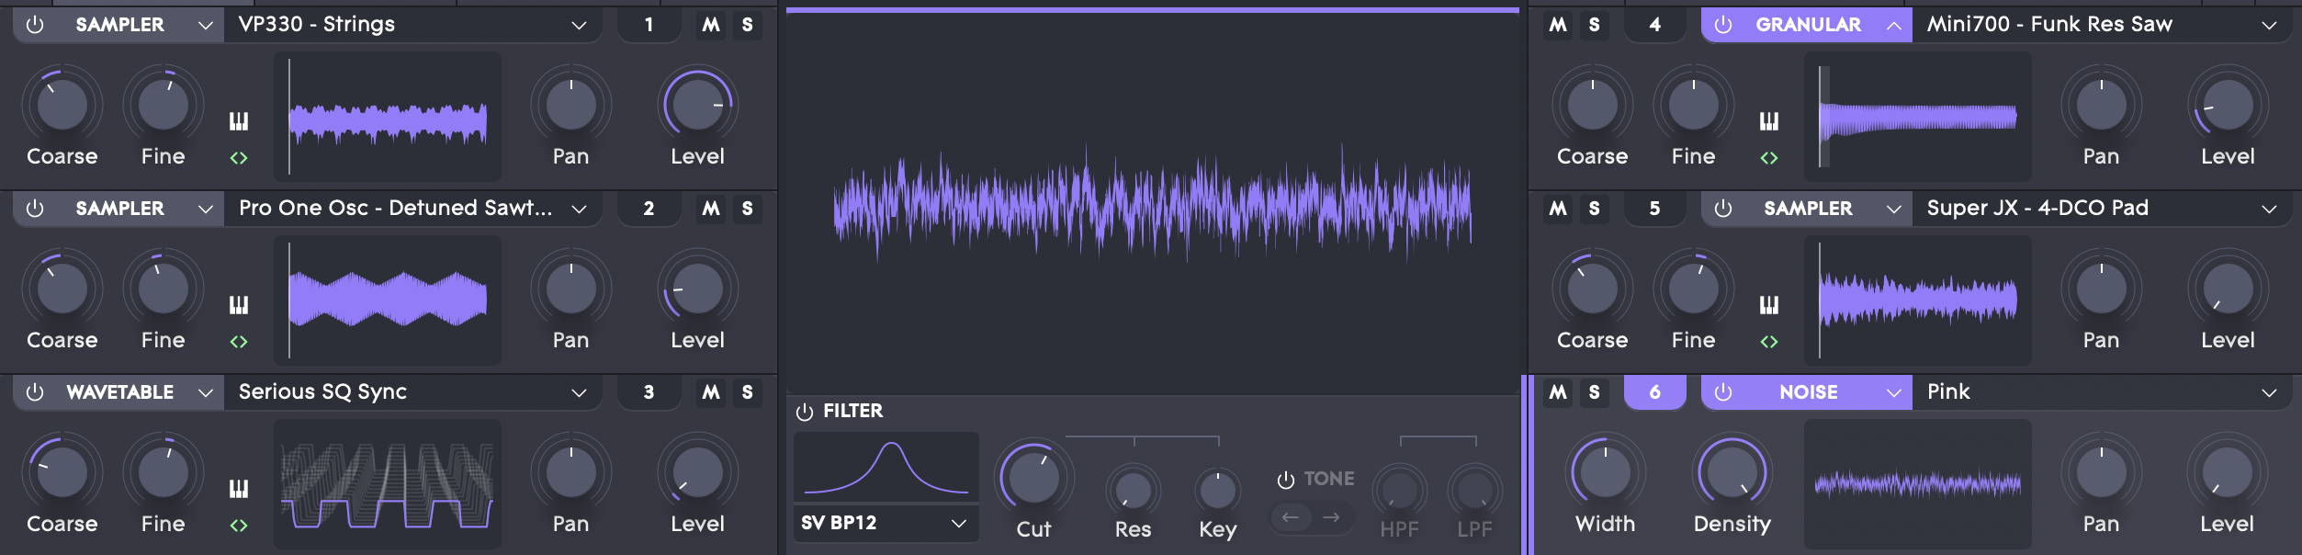The width and height of the screenshot is (2302, 555).
Task: Open the Mini700 - Funk Res Saw preset list
Action: click(x=2104, y=25)
